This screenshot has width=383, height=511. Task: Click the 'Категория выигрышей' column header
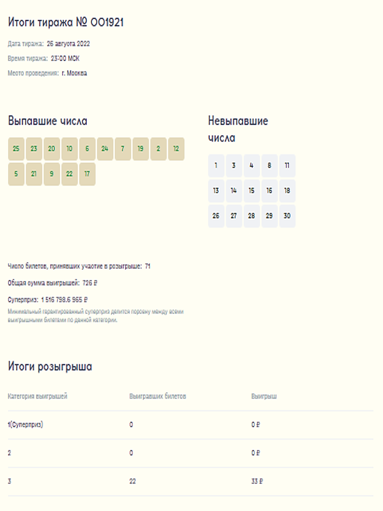coord(38,397)
